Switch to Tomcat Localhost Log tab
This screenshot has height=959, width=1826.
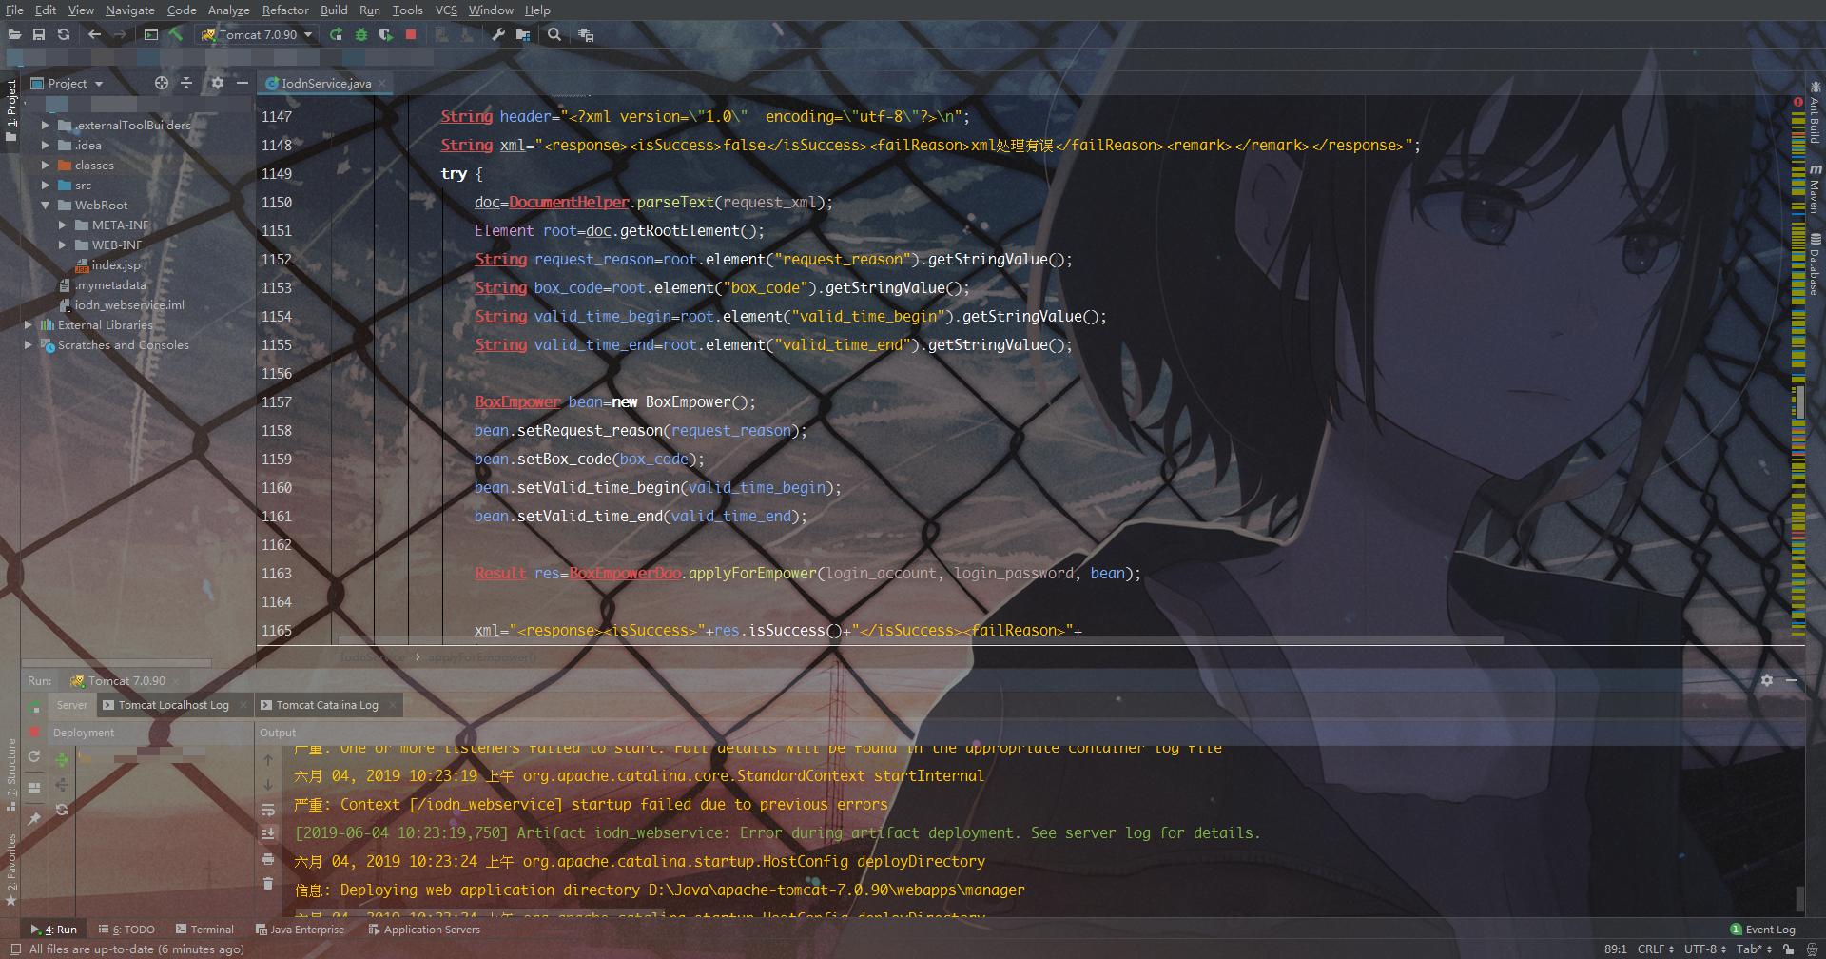[174, 705]
